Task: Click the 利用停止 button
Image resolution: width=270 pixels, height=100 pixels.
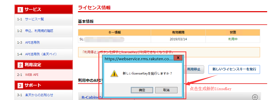Action: pos(194,69)
